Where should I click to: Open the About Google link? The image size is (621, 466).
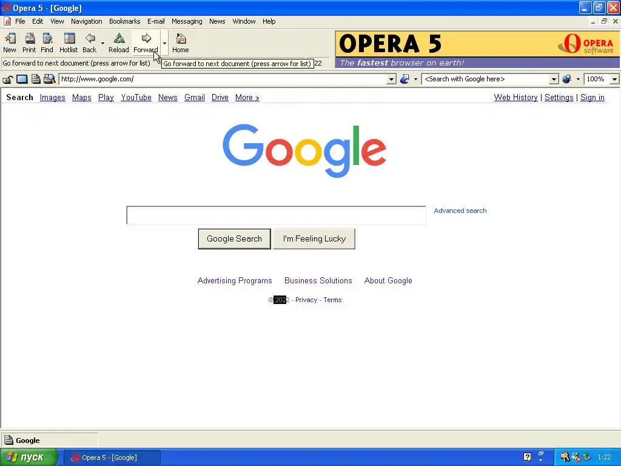[x=388, y=280]
